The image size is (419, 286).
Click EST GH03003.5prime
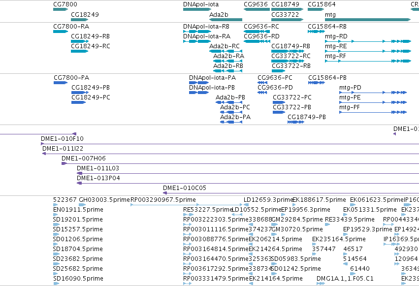pyautogui.click(x=82, y=205)
